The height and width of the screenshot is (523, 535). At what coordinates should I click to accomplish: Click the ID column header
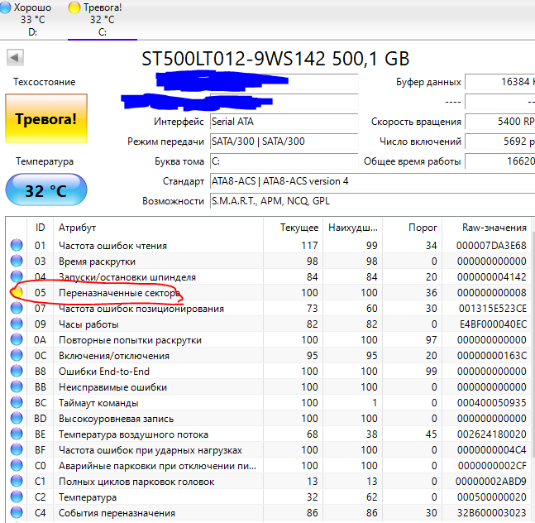coord(40,228)
